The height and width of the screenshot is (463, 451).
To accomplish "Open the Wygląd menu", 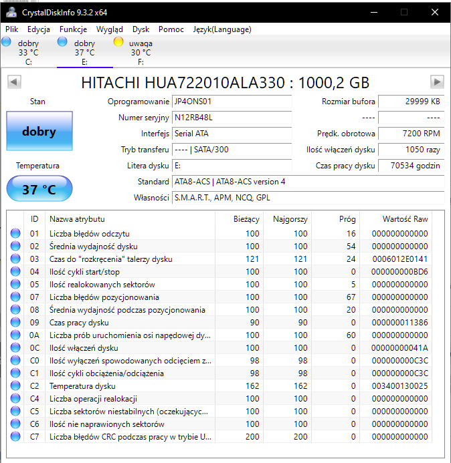I will click(110, 29).
